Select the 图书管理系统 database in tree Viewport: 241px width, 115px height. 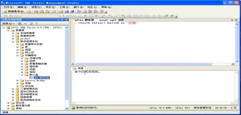click(29, 94)
